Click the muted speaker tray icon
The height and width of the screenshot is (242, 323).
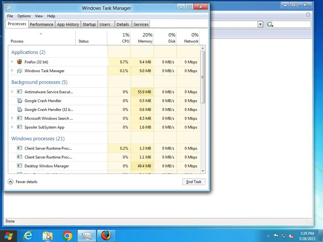click(291, 236)
